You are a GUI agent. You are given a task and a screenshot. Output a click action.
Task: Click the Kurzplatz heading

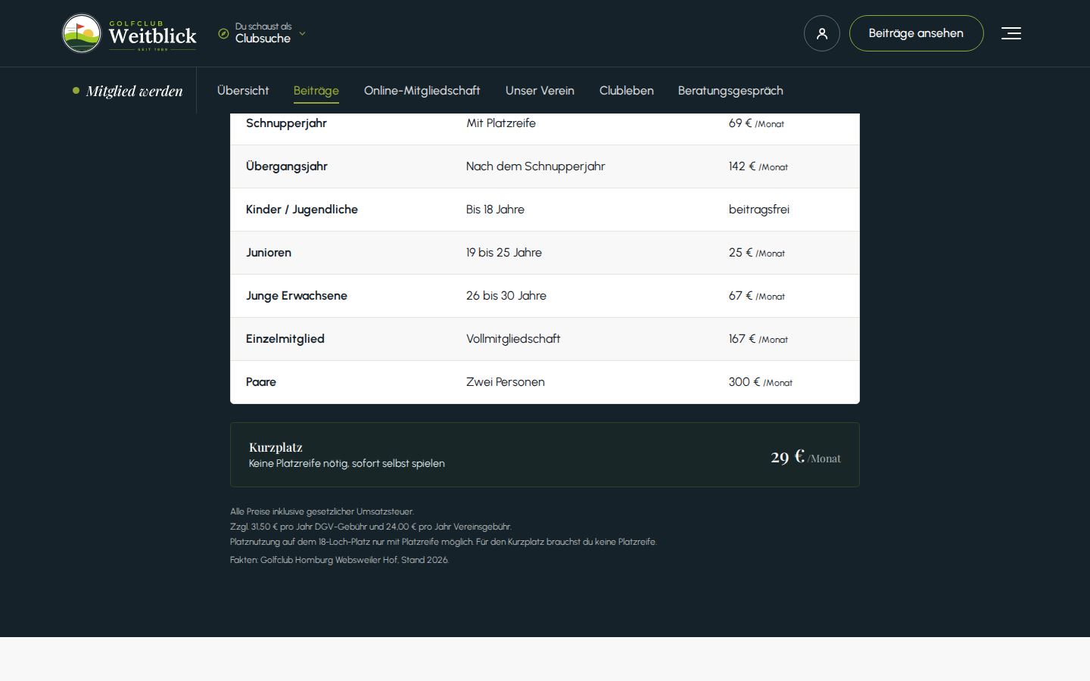pos(276,447)
